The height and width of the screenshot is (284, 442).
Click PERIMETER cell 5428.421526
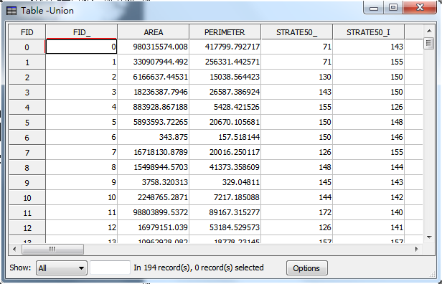(x=225, y=107)
